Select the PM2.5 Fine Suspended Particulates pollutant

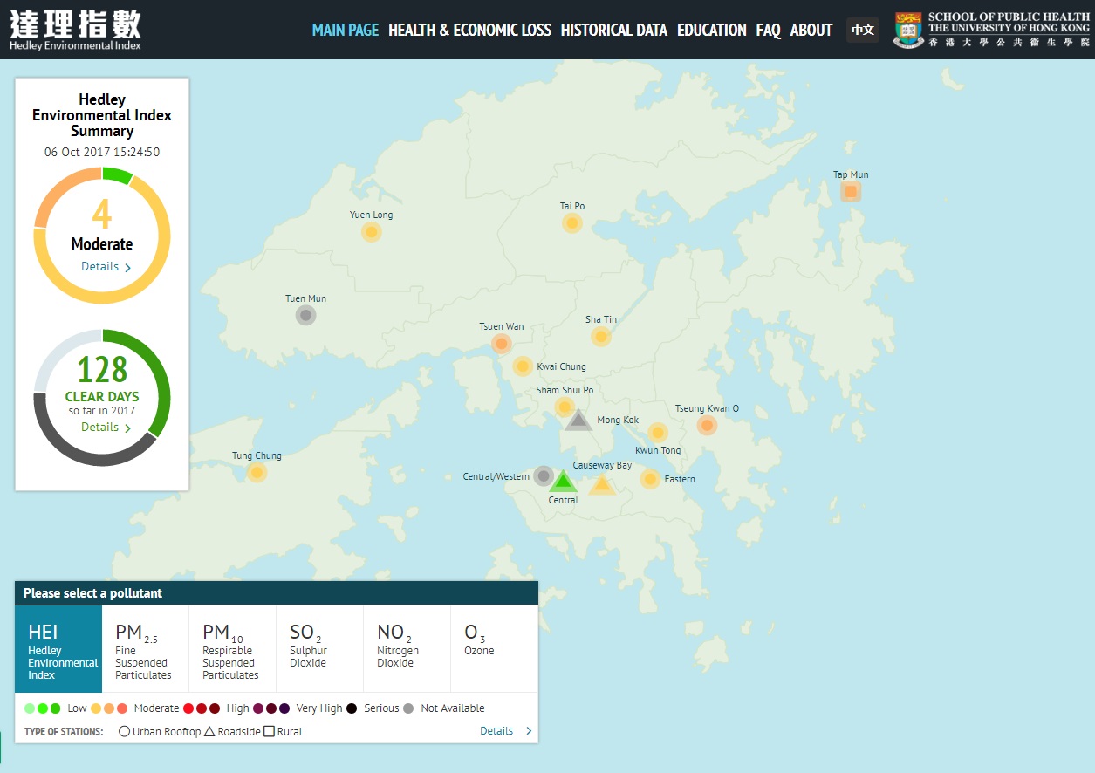coord(145,649)
